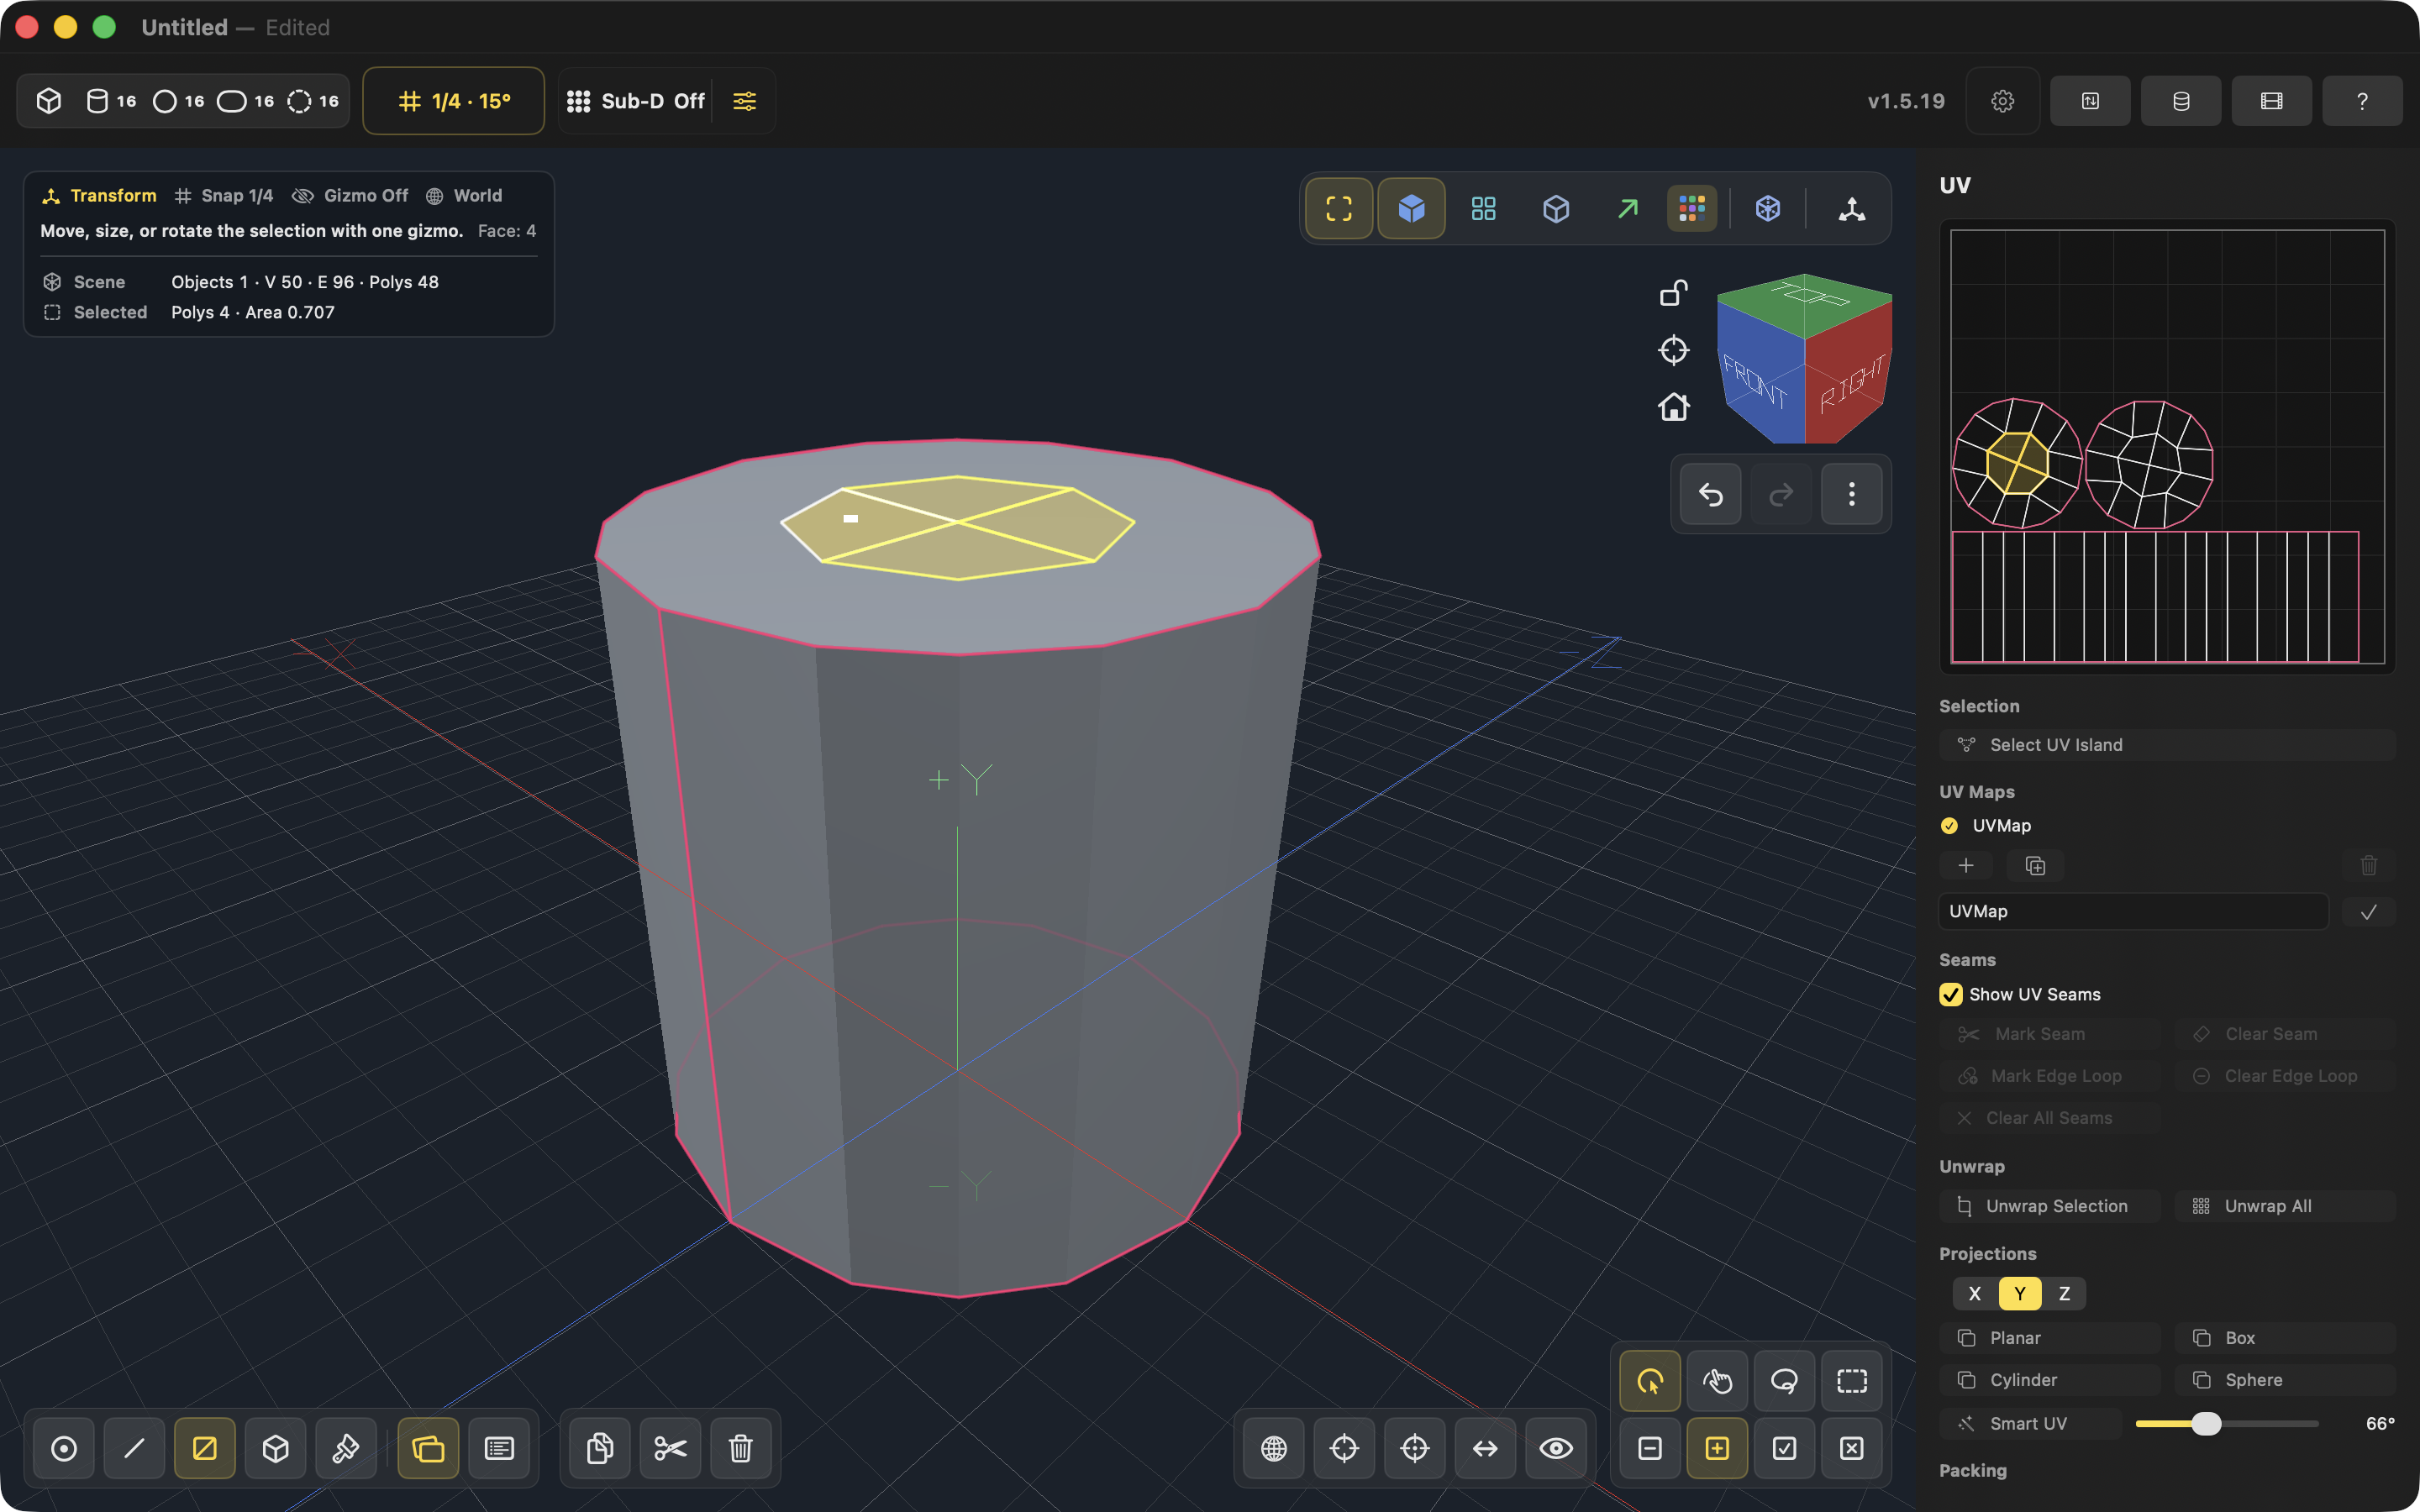Apply Smart UV unwrap

coord(2030,1423)
